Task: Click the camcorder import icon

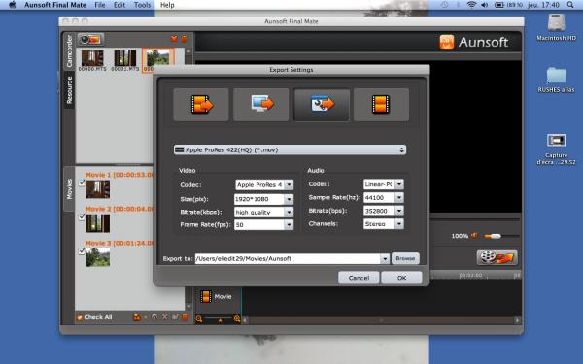Action: (90, 39)
